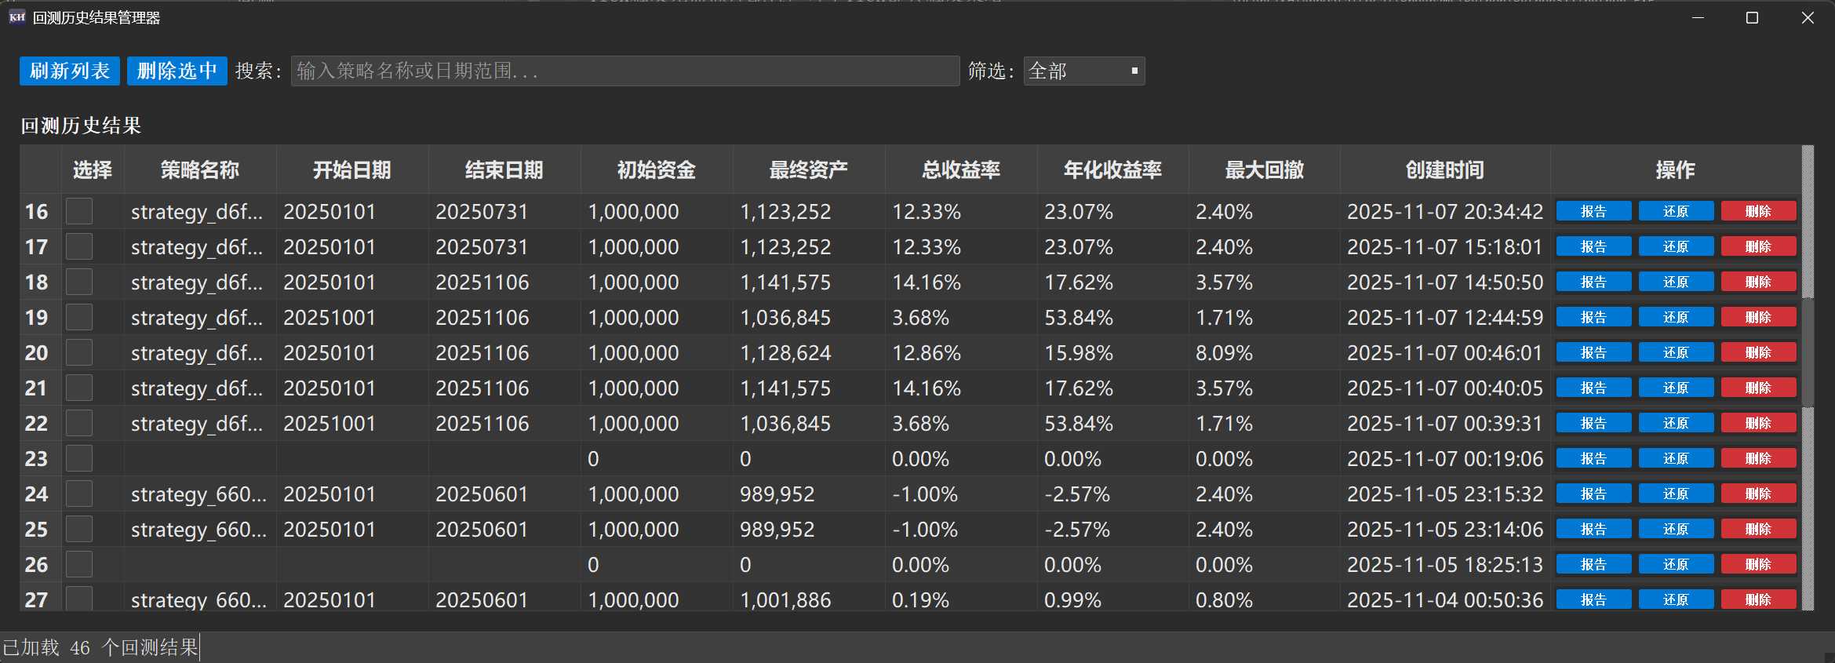Sort by 创建时间 column header

1444,169
